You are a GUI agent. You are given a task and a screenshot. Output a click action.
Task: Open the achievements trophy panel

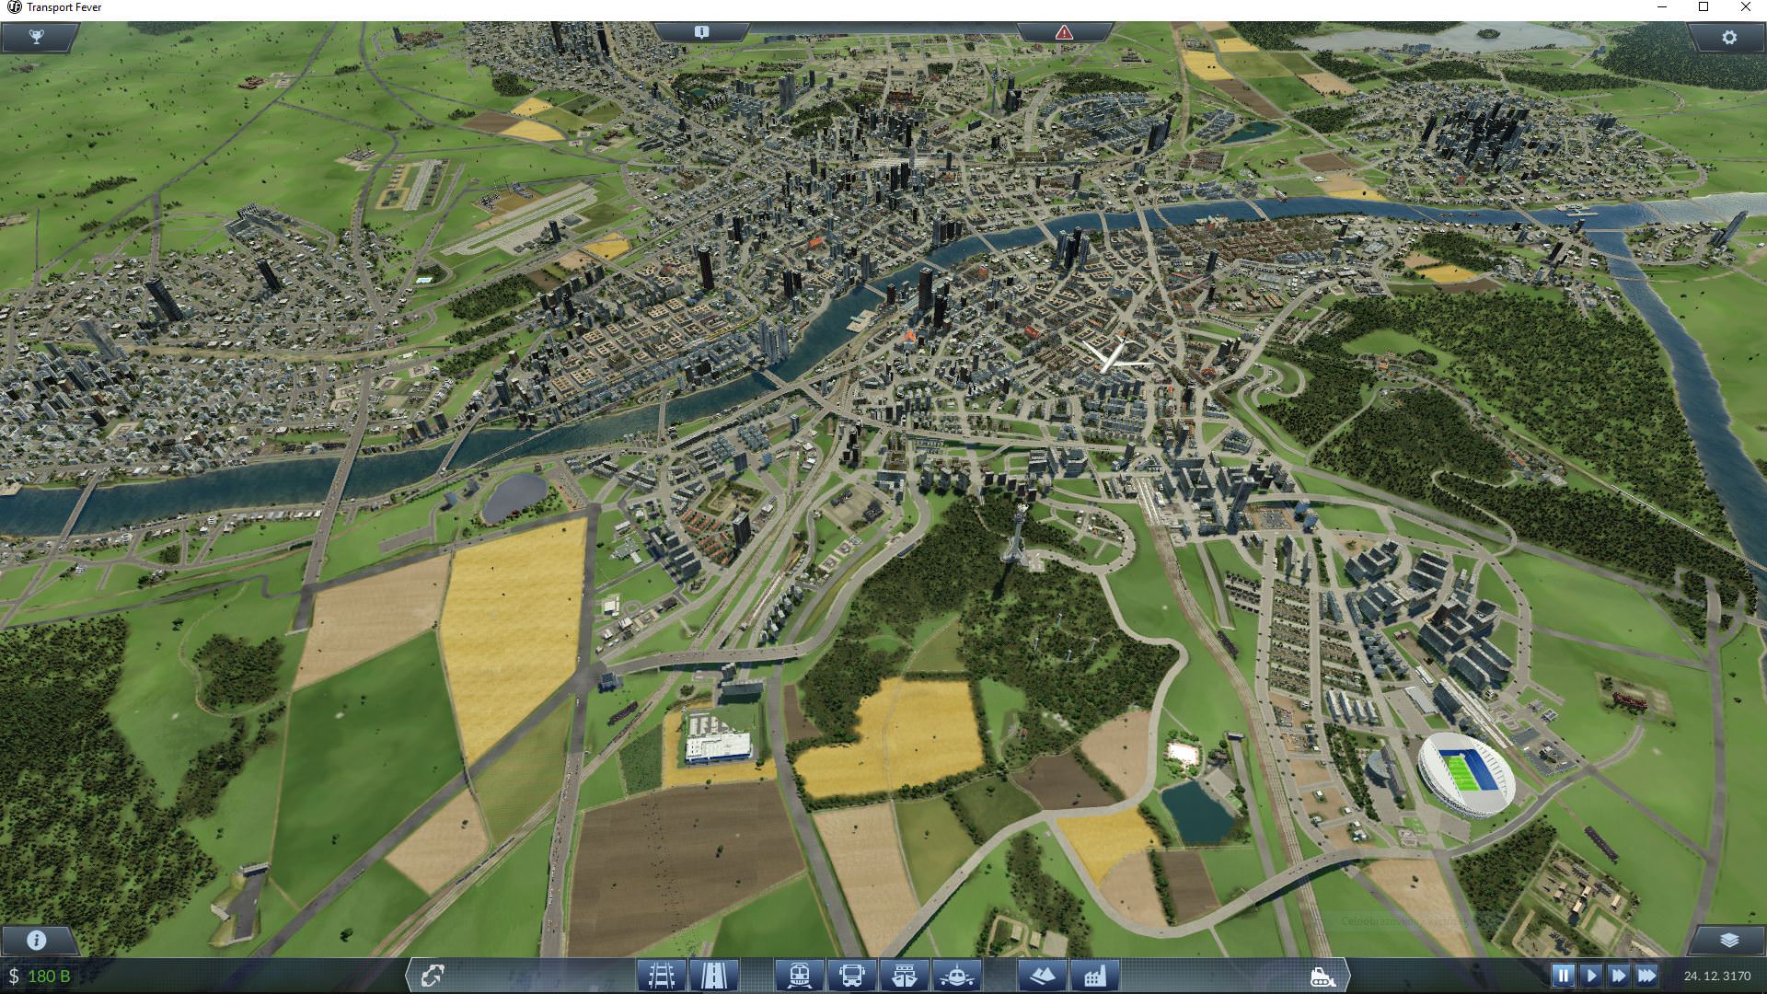(x=37, y=37)
